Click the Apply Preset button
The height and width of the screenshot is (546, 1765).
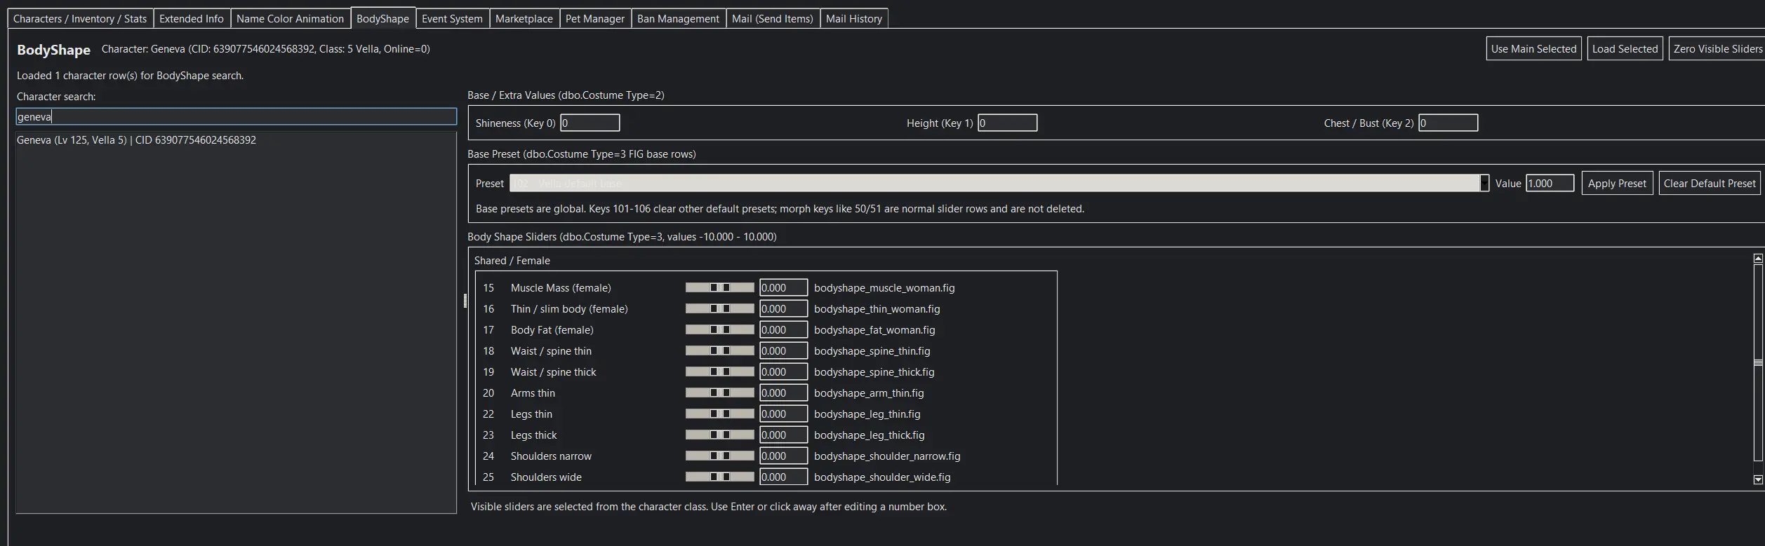(1617, 184)
